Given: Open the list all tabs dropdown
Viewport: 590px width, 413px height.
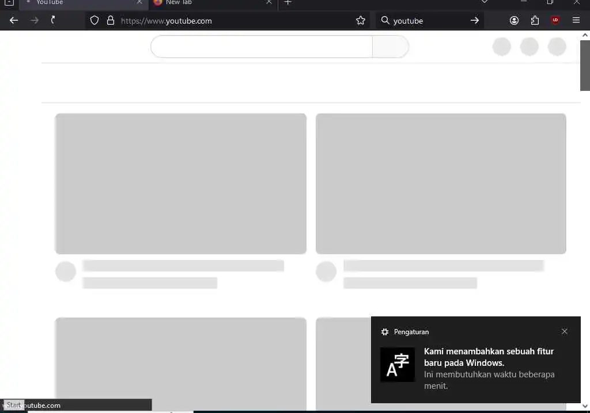Looking at the screenshot, I should [484, 2].
